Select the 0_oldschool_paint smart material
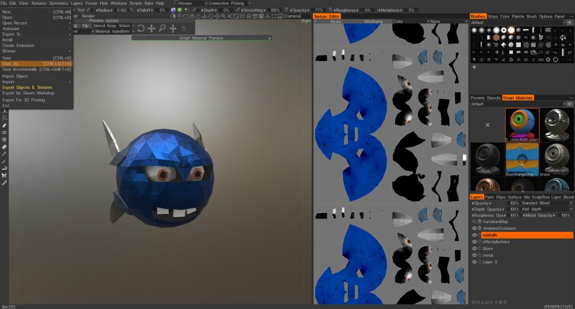The height and width of the screenshot is (309, 575). [x=522, y=125]
